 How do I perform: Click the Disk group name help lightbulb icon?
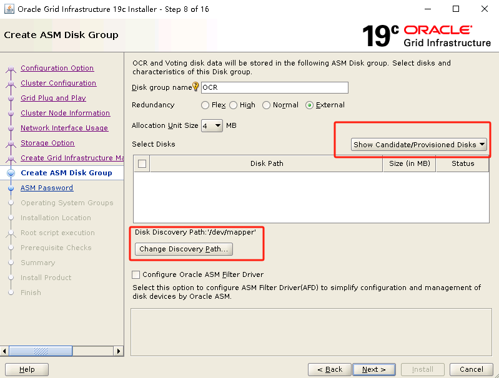click(x=195, y=87)
